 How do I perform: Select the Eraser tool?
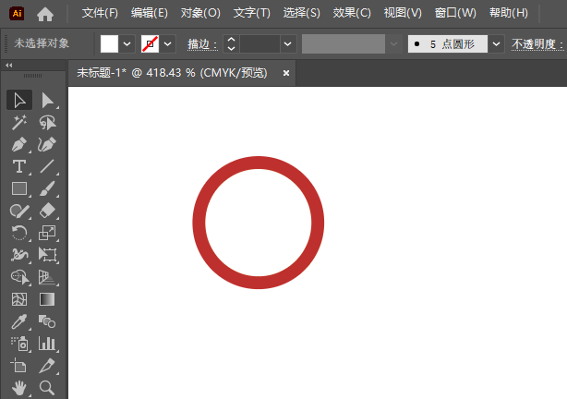tap(47, 211)
